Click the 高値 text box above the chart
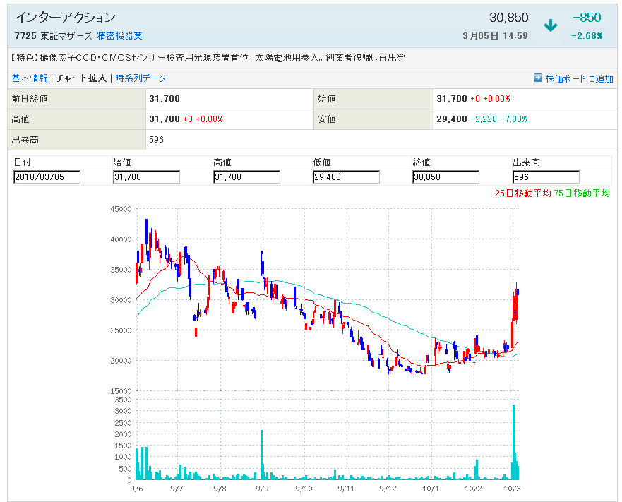Screen dimensions: 622x502 click(x=246, y=177)
